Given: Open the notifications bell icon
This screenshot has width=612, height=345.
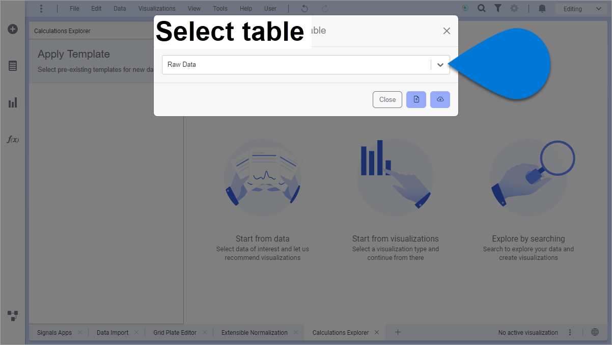Looking at the screenshot, I should click(x=542, y=9).
